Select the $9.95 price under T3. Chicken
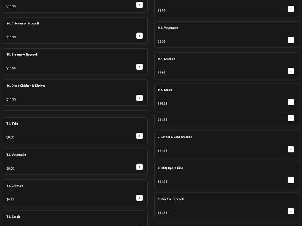Screen dimensions: 302x226 [10, 200]
